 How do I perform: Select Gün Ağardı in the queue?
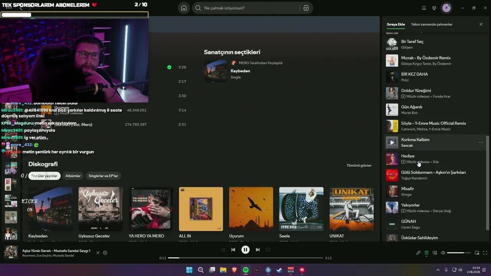(x=434, y=110)
